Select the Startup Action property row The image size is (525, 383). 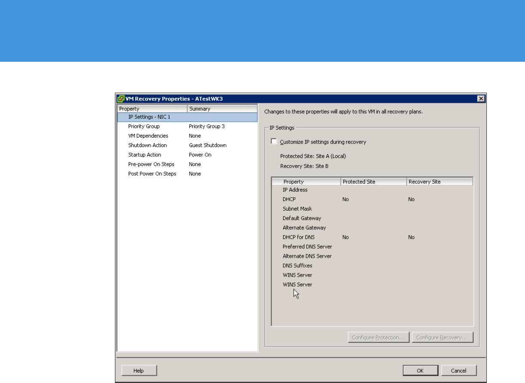187,155
